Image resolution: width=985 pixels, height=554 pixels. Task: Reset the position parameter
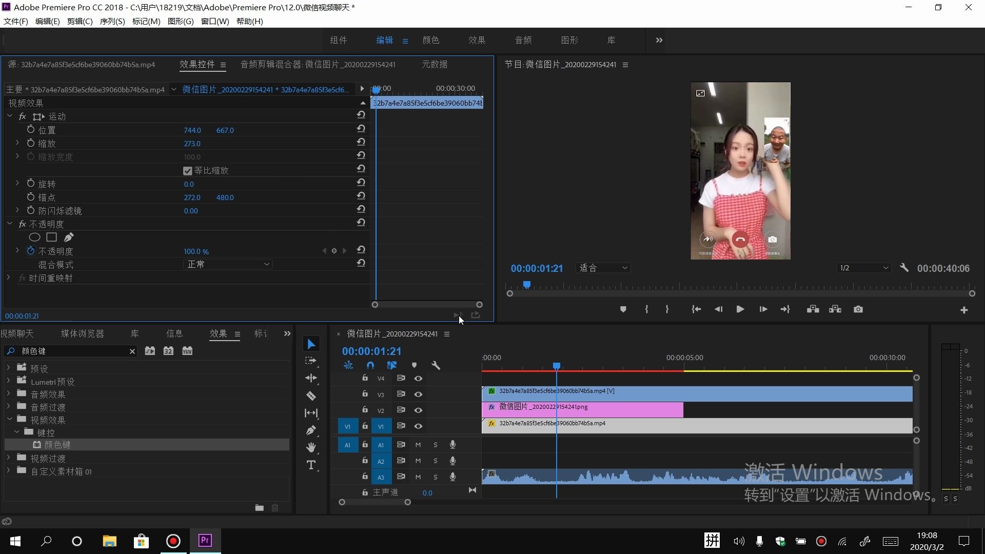point(361,128)
